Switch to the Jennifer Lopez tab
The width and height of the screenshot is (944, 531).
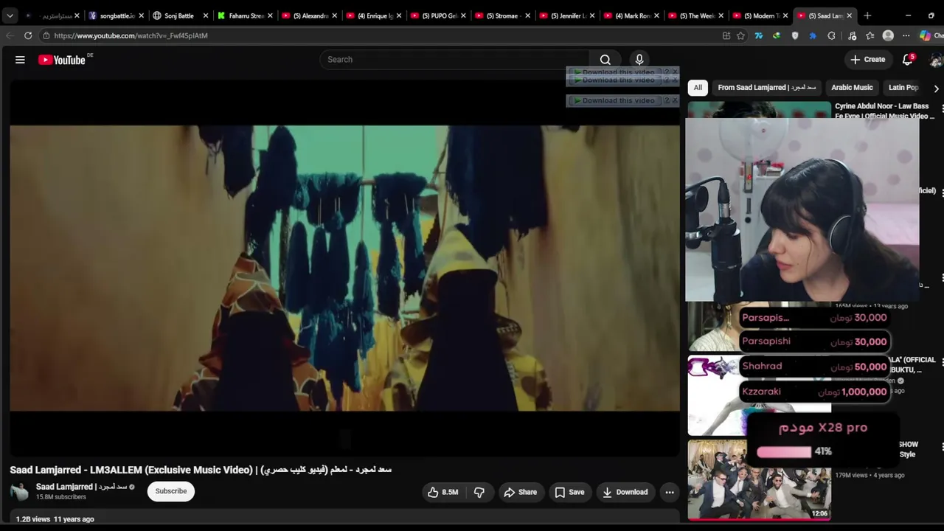[566, 15]
